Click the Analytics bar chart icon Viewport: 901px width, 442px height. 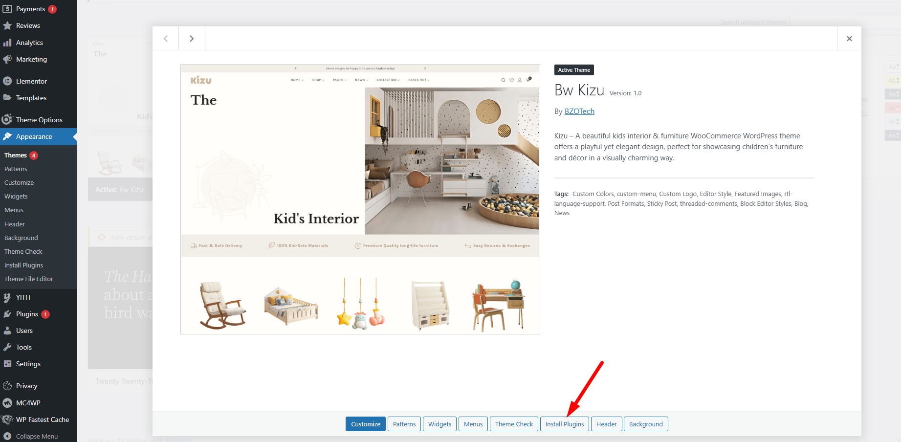pos(7,43)
